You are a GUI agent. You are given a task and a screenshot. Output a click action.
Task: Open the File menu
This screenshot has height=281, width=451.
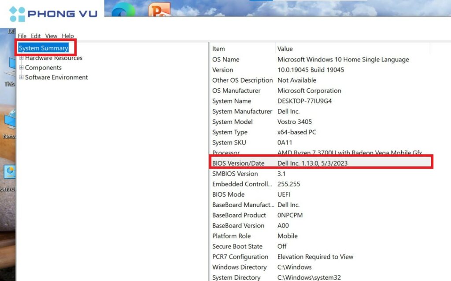(x=22, y=36)
